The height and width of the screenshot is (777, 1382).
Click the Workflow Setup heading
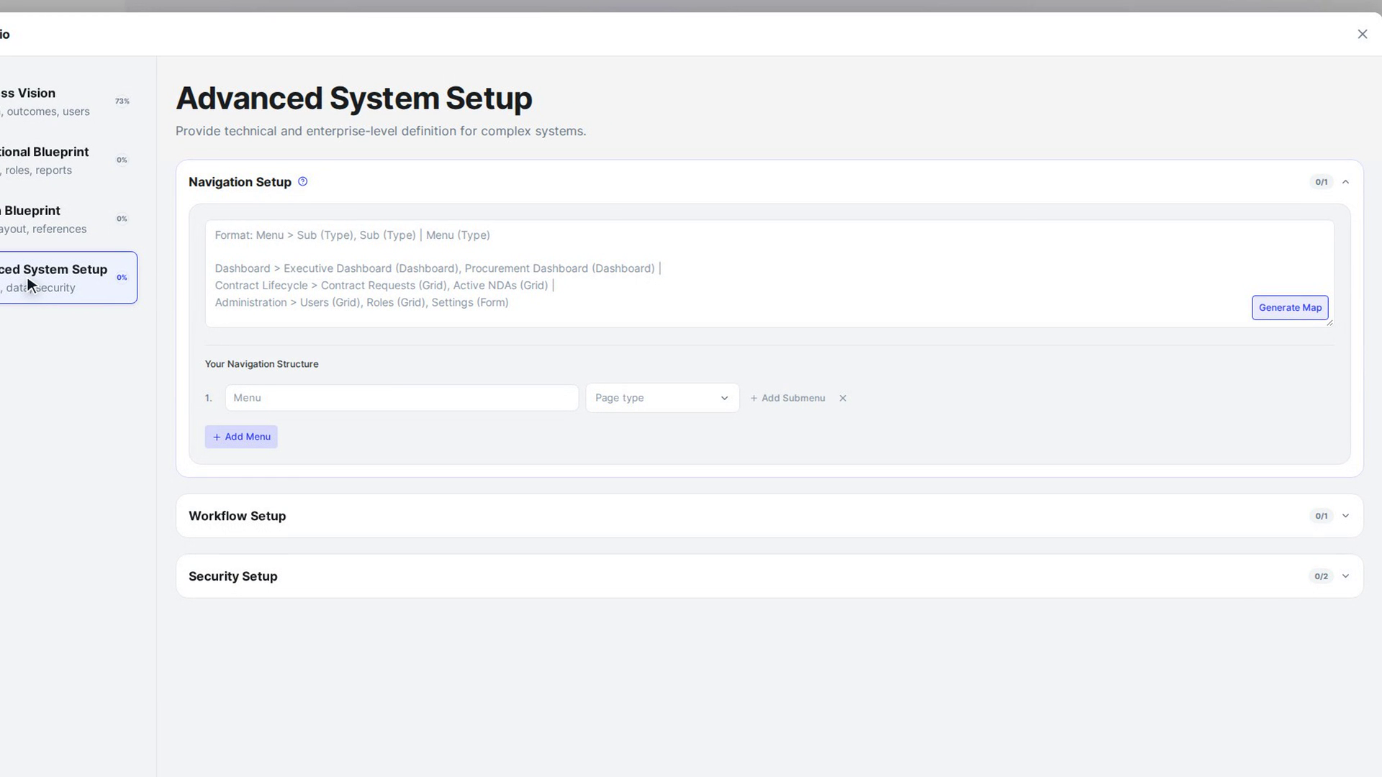(237, 516)
